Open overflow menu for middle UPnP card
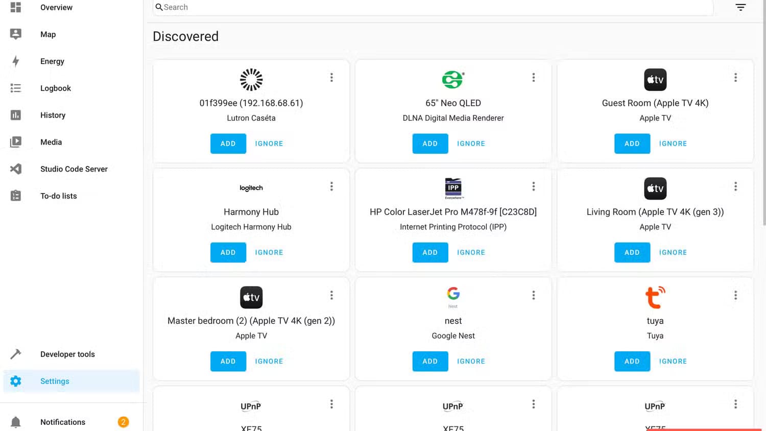 click(534, 404)
